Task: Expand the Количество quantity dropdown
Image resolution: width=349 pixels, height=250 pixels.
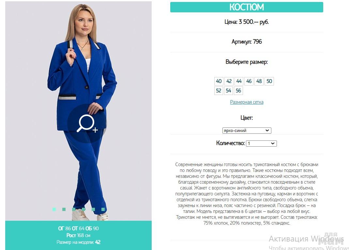Action: 261,143
